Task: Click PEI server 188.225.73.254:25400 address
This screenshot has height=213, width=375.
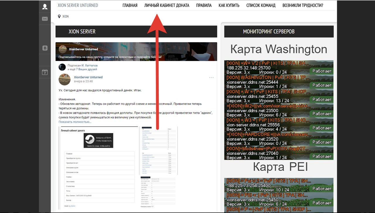Action: [x=248, y=186]
